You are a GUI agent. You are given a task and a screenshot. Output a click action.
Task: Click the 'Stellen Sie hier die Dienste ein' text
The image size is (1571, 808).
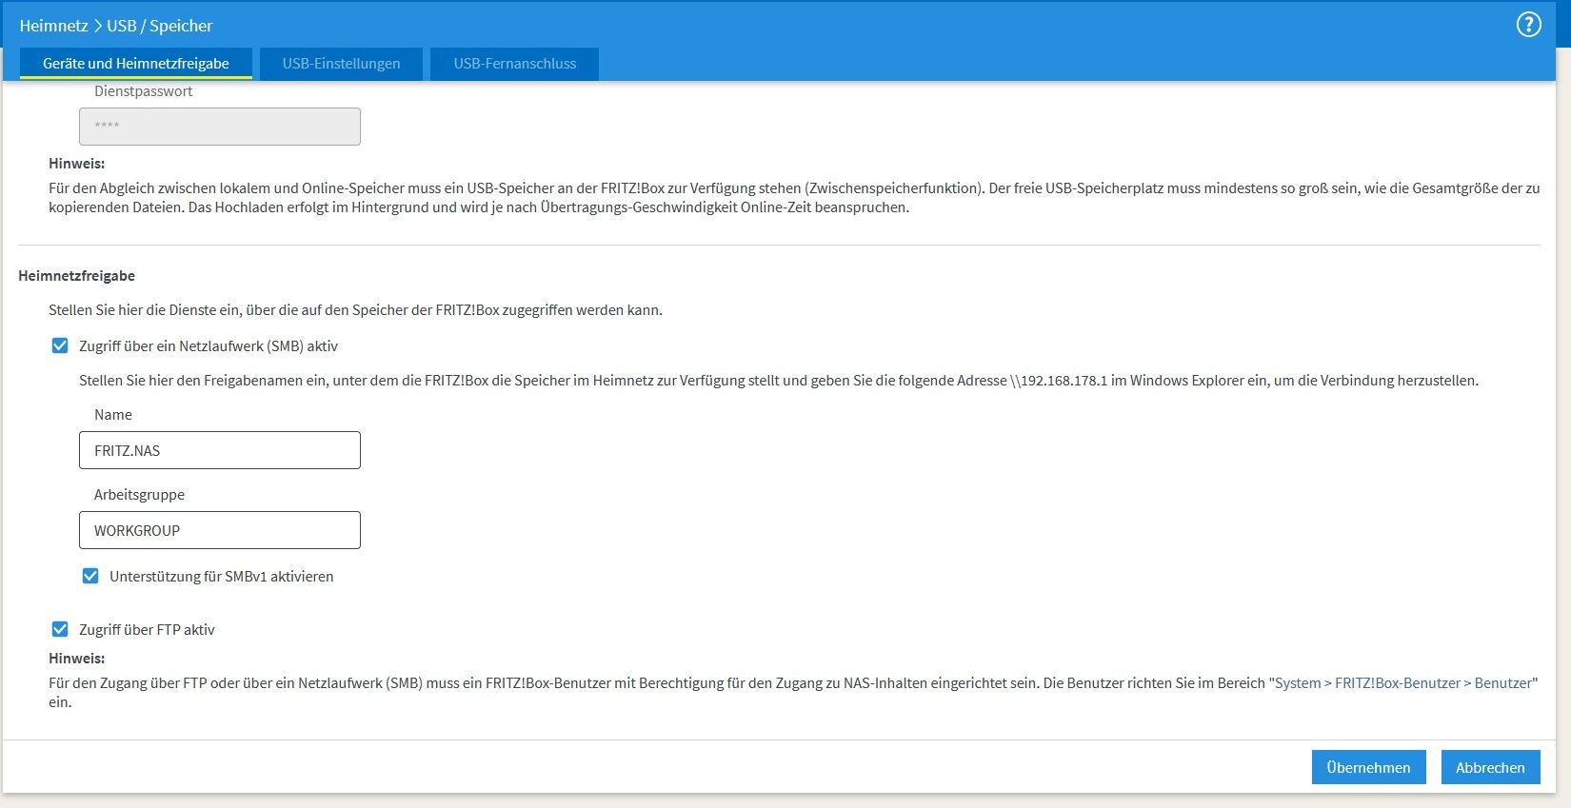(355, 309)
